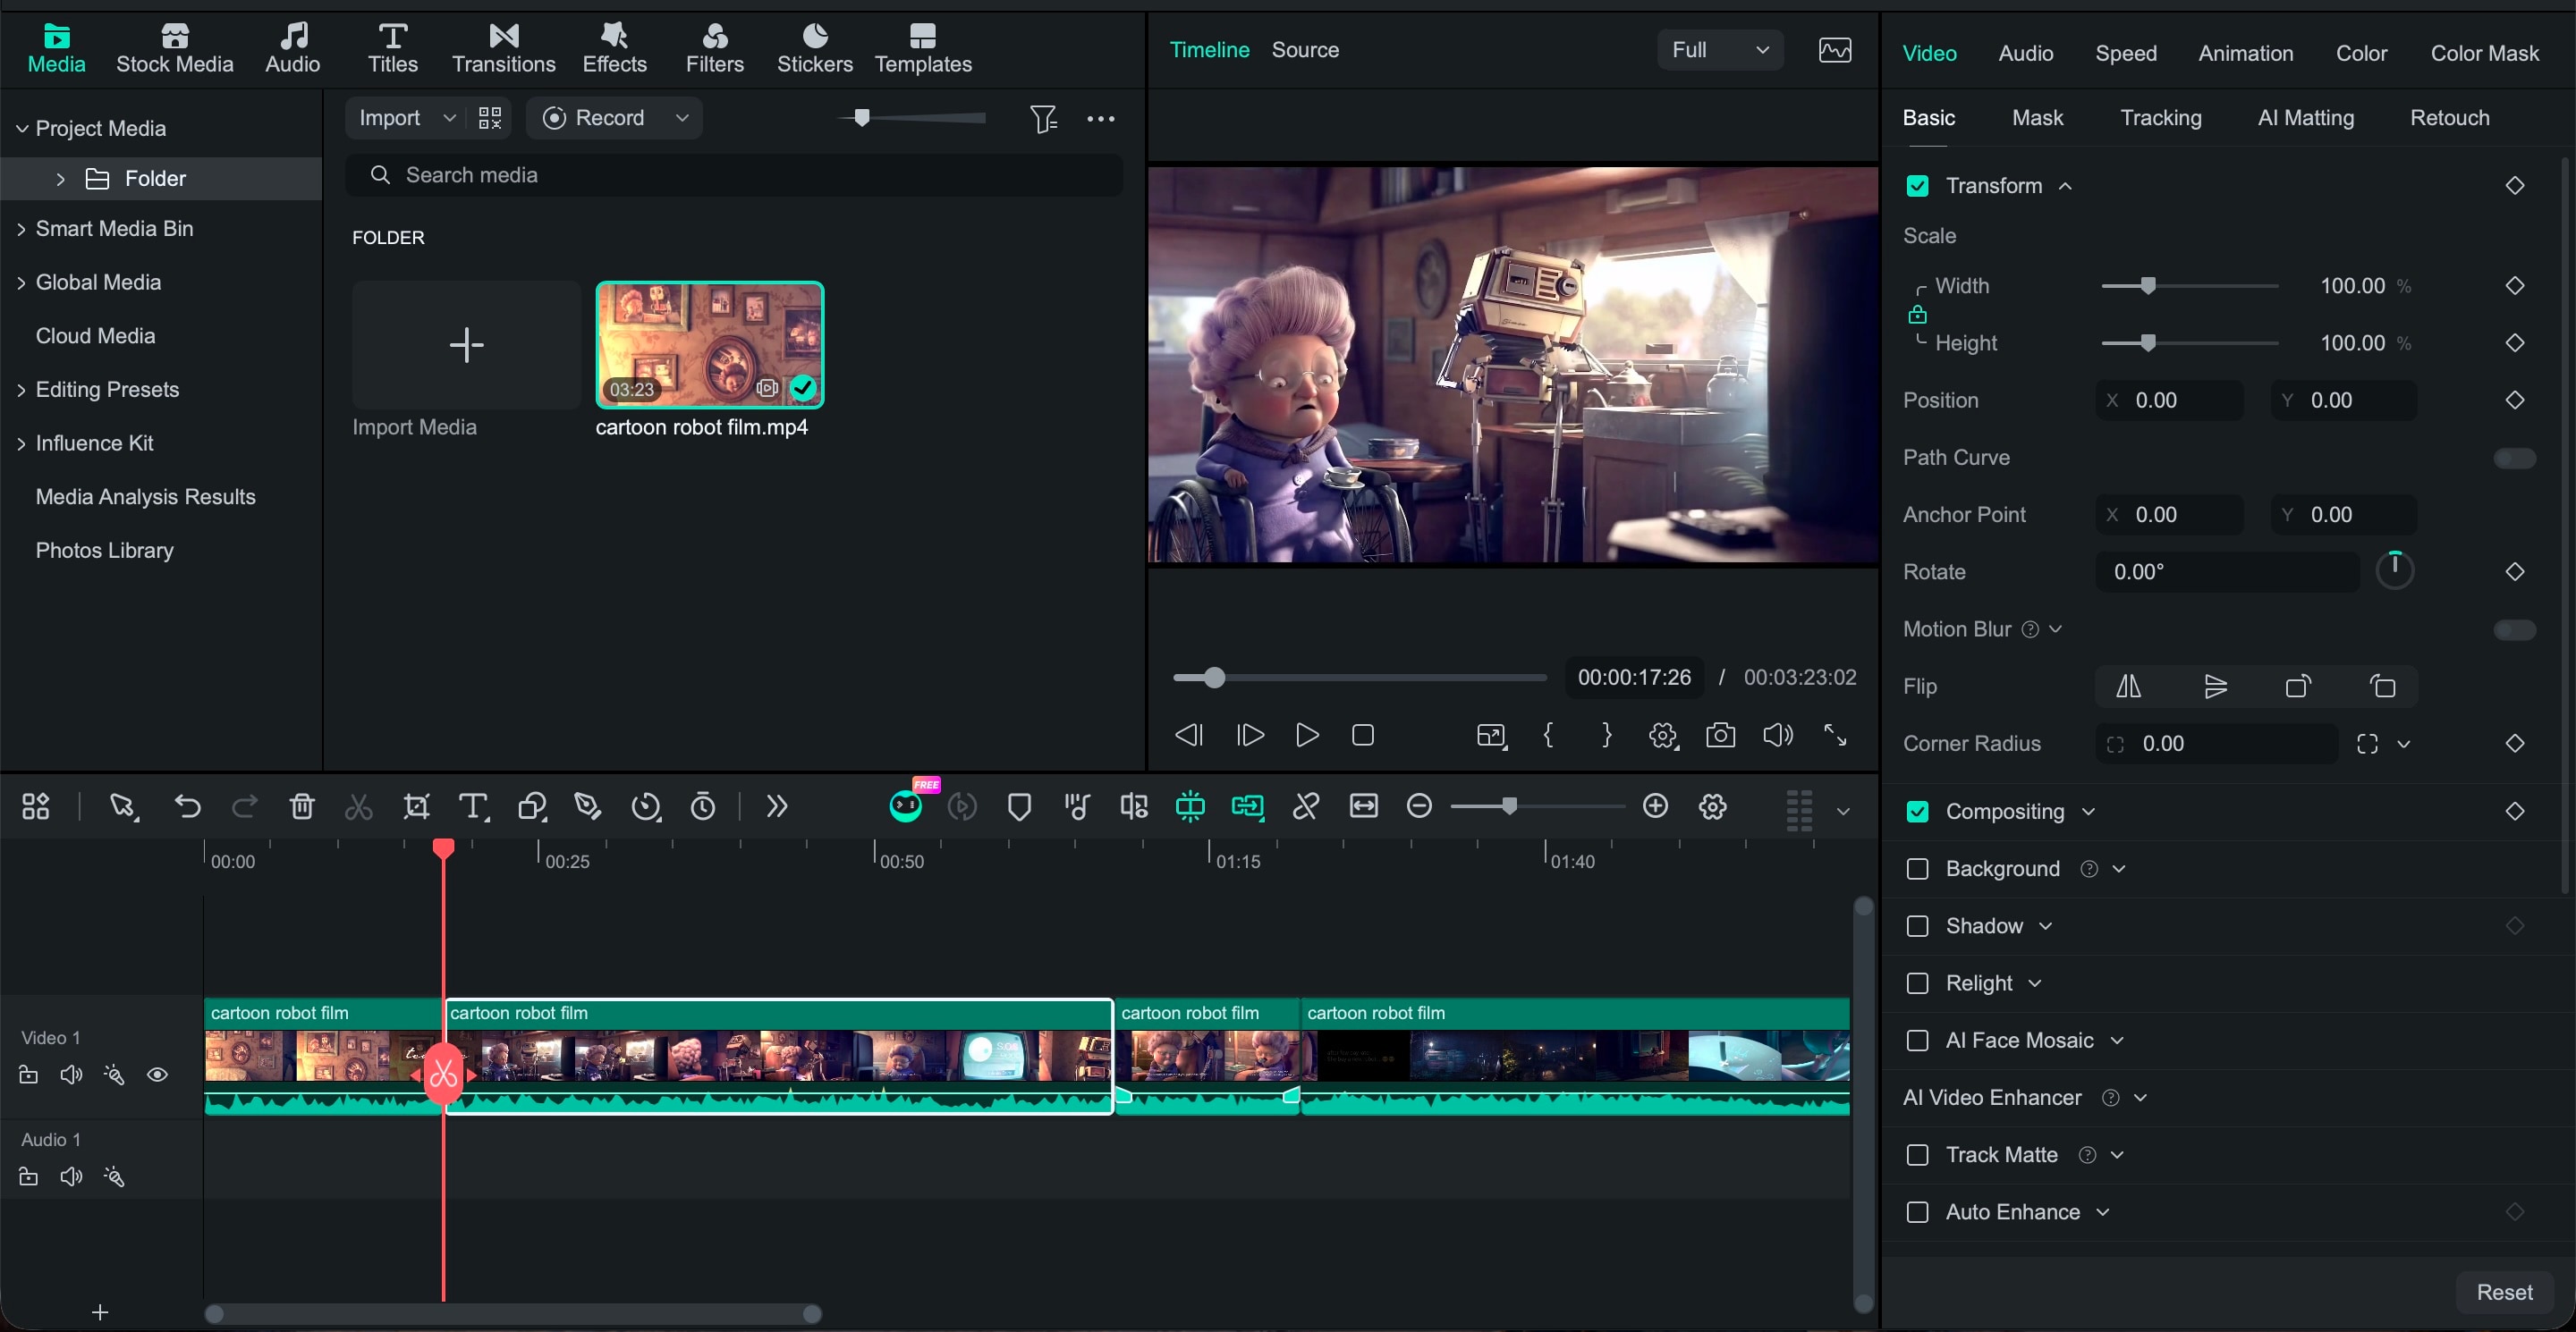Viewport: 2576px width, 1332px height.
Task: Uncheck the Transform checkbox
Action: [1917, 186]
